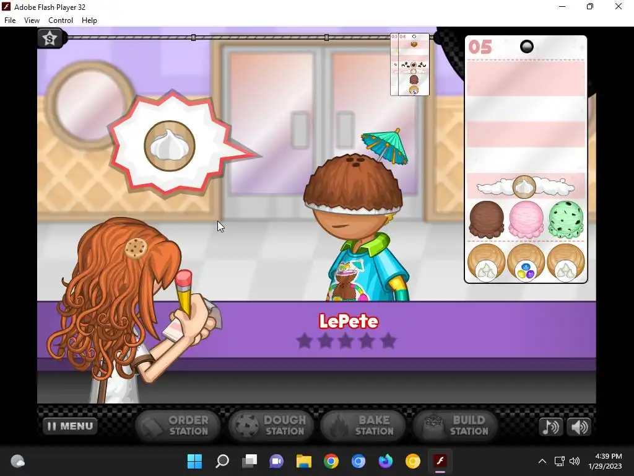The width and height of the screenshot is (634, 476).
Task: Click the order number 05 on the ticket
Action: 480,47
